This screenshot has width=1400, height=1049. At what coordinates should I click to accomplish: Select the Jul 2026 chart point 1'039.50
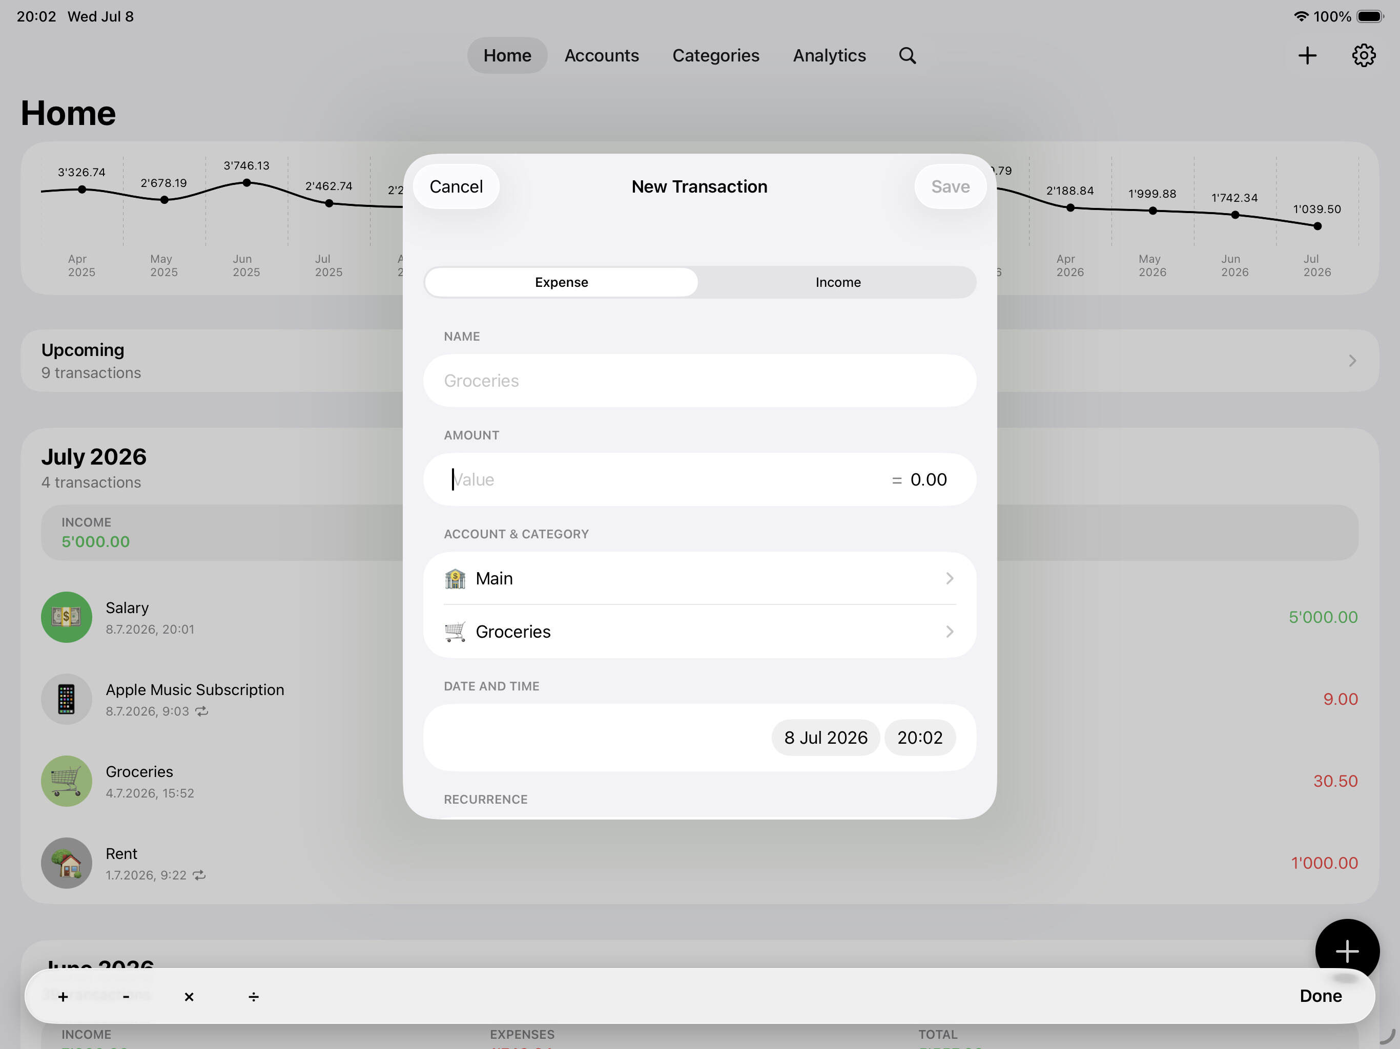pyautogui.click(x=1317, y=226)
